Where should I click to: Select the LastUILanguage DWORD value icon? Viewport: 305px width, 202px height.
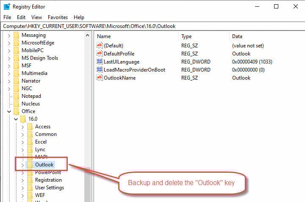(100, 62)
